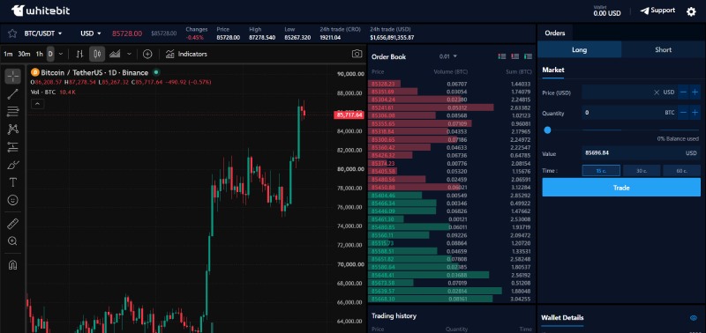Select the ruler measure tool
The height and width of the screenshot is (333, 706).
pos(13,224)
